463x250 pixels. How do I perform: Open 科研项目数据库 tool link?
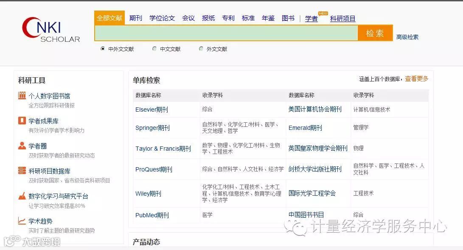tap(49, 171)
